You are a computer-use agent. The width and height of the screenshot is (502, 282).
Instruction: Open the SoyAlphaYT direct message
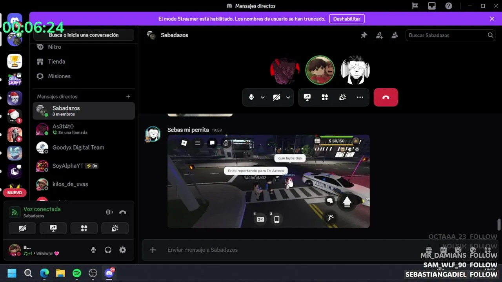84,166
